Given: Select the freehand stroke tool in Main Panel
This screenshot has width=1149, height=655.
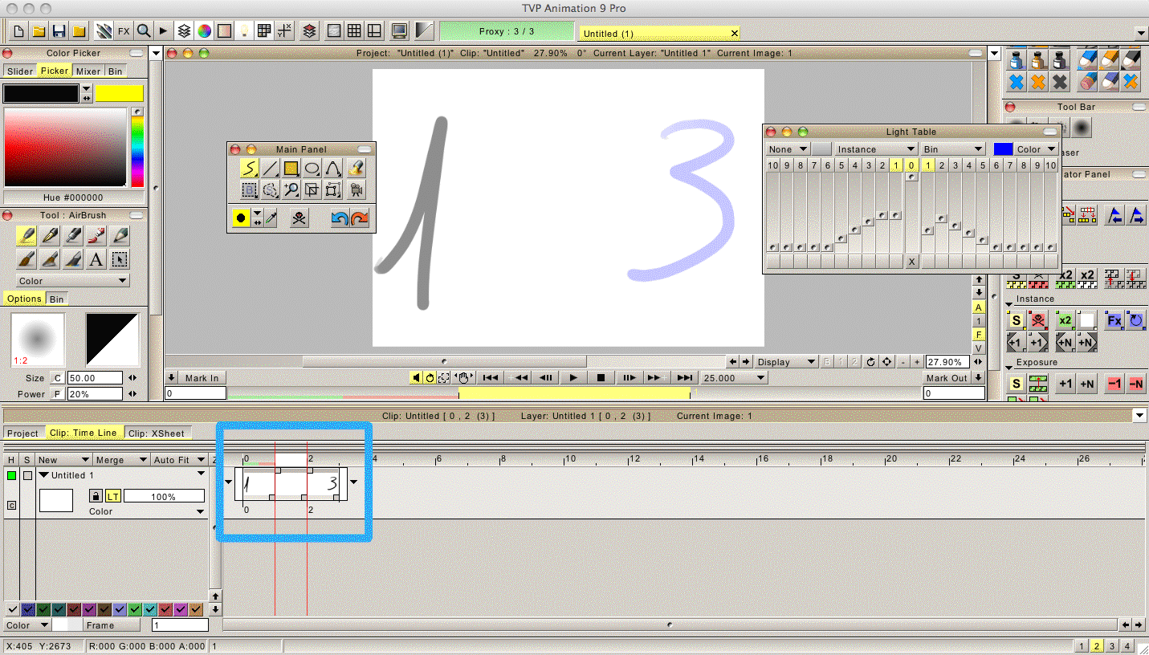Looking at the screenshot, I should pos(250,168).
